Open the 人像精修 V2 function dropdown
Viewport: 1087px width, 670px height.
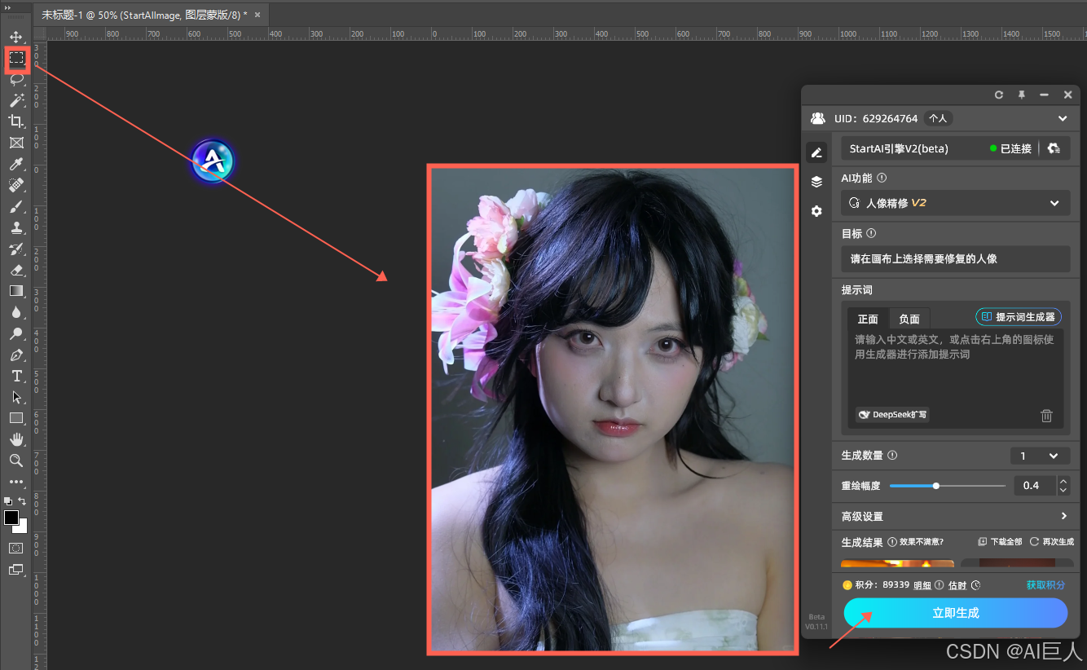[955, 203]
